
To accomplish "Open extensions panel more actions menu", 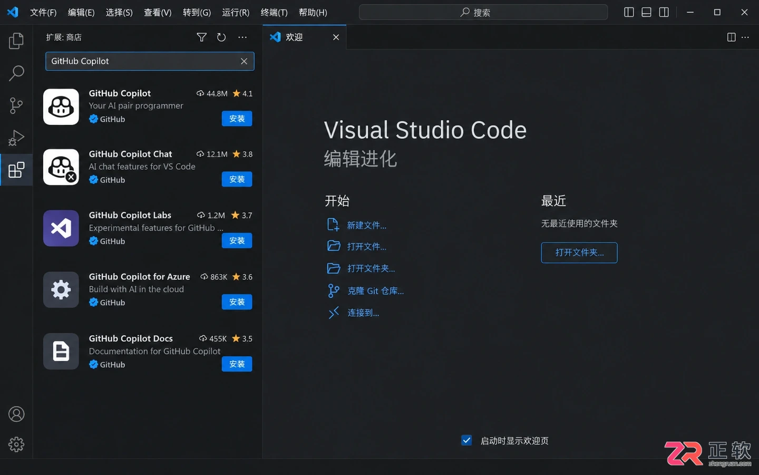I will [242, 37].
